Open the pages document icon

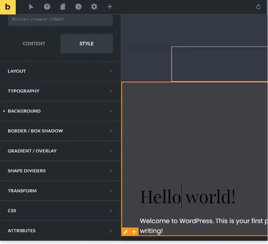pos(63,7)
